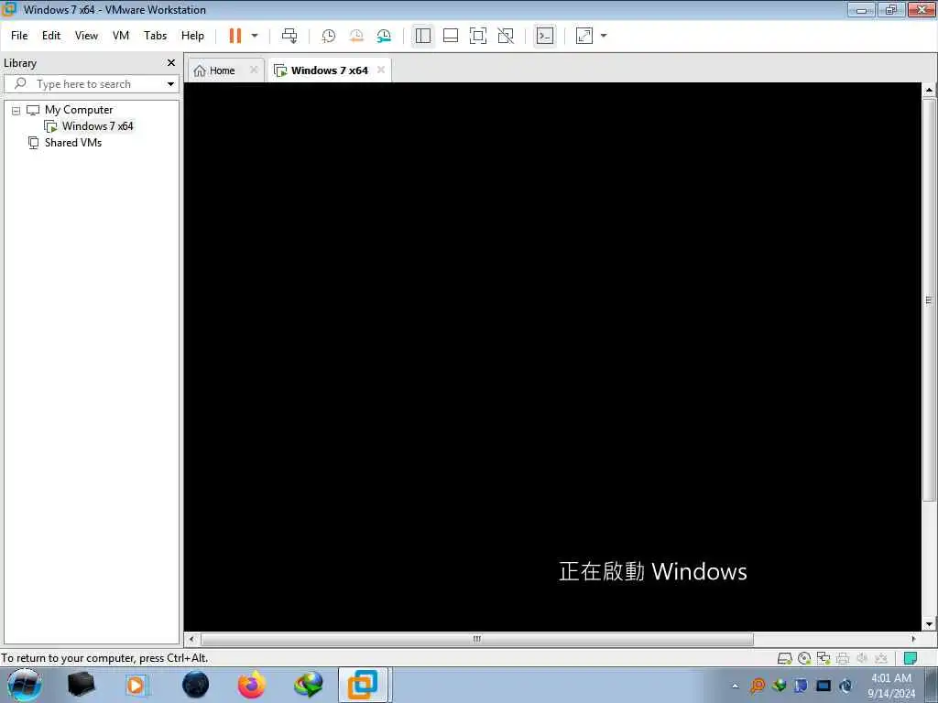Close the Windows 7 x64 tab
938x703 pixels.
click(381, 70)
